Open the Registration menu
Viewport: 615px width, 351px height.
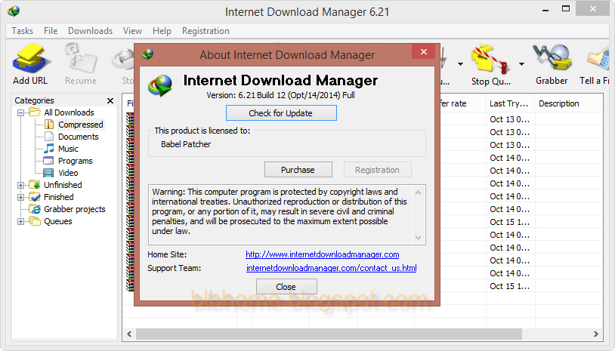(206, 30)
